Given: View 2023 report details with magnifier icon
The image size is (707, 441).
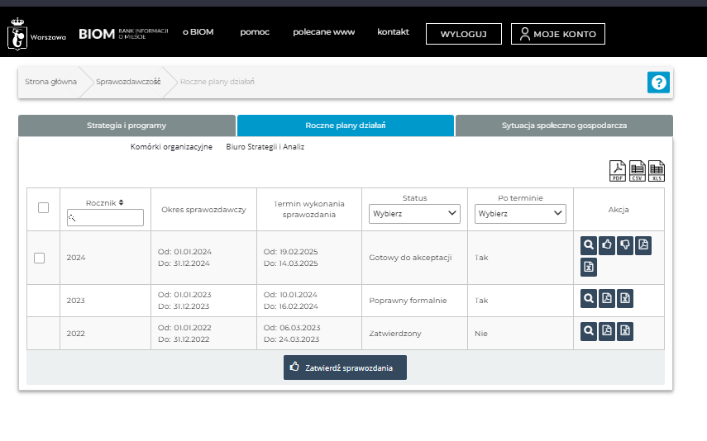Looking at the screenshot, I should pos(589,298).
